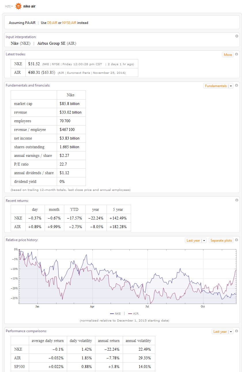Click the P/E ratio value 22.7
The height and width of the screenshot is (372, 242).
[63, 164]
